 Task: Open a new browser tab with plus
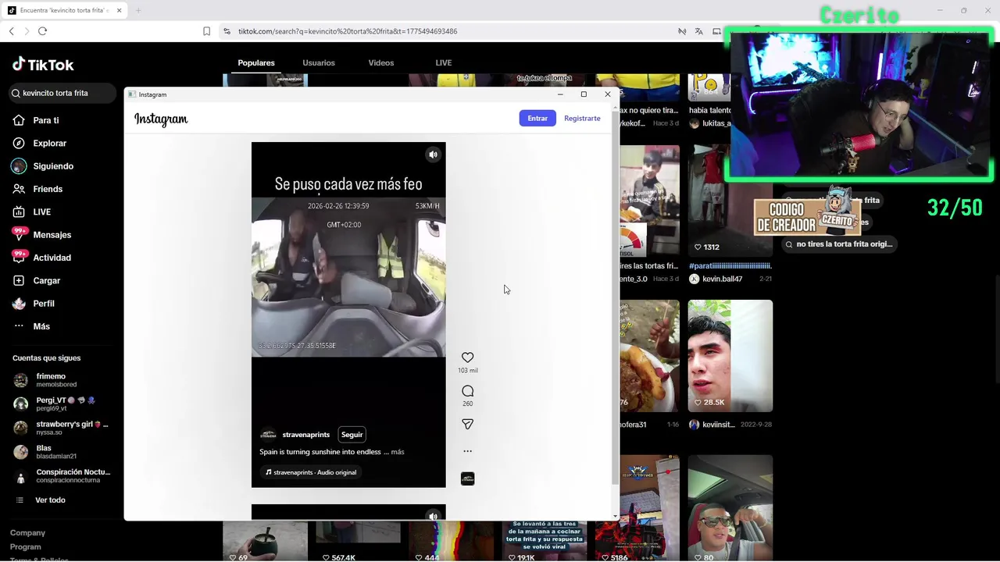[x=138, y=10]
